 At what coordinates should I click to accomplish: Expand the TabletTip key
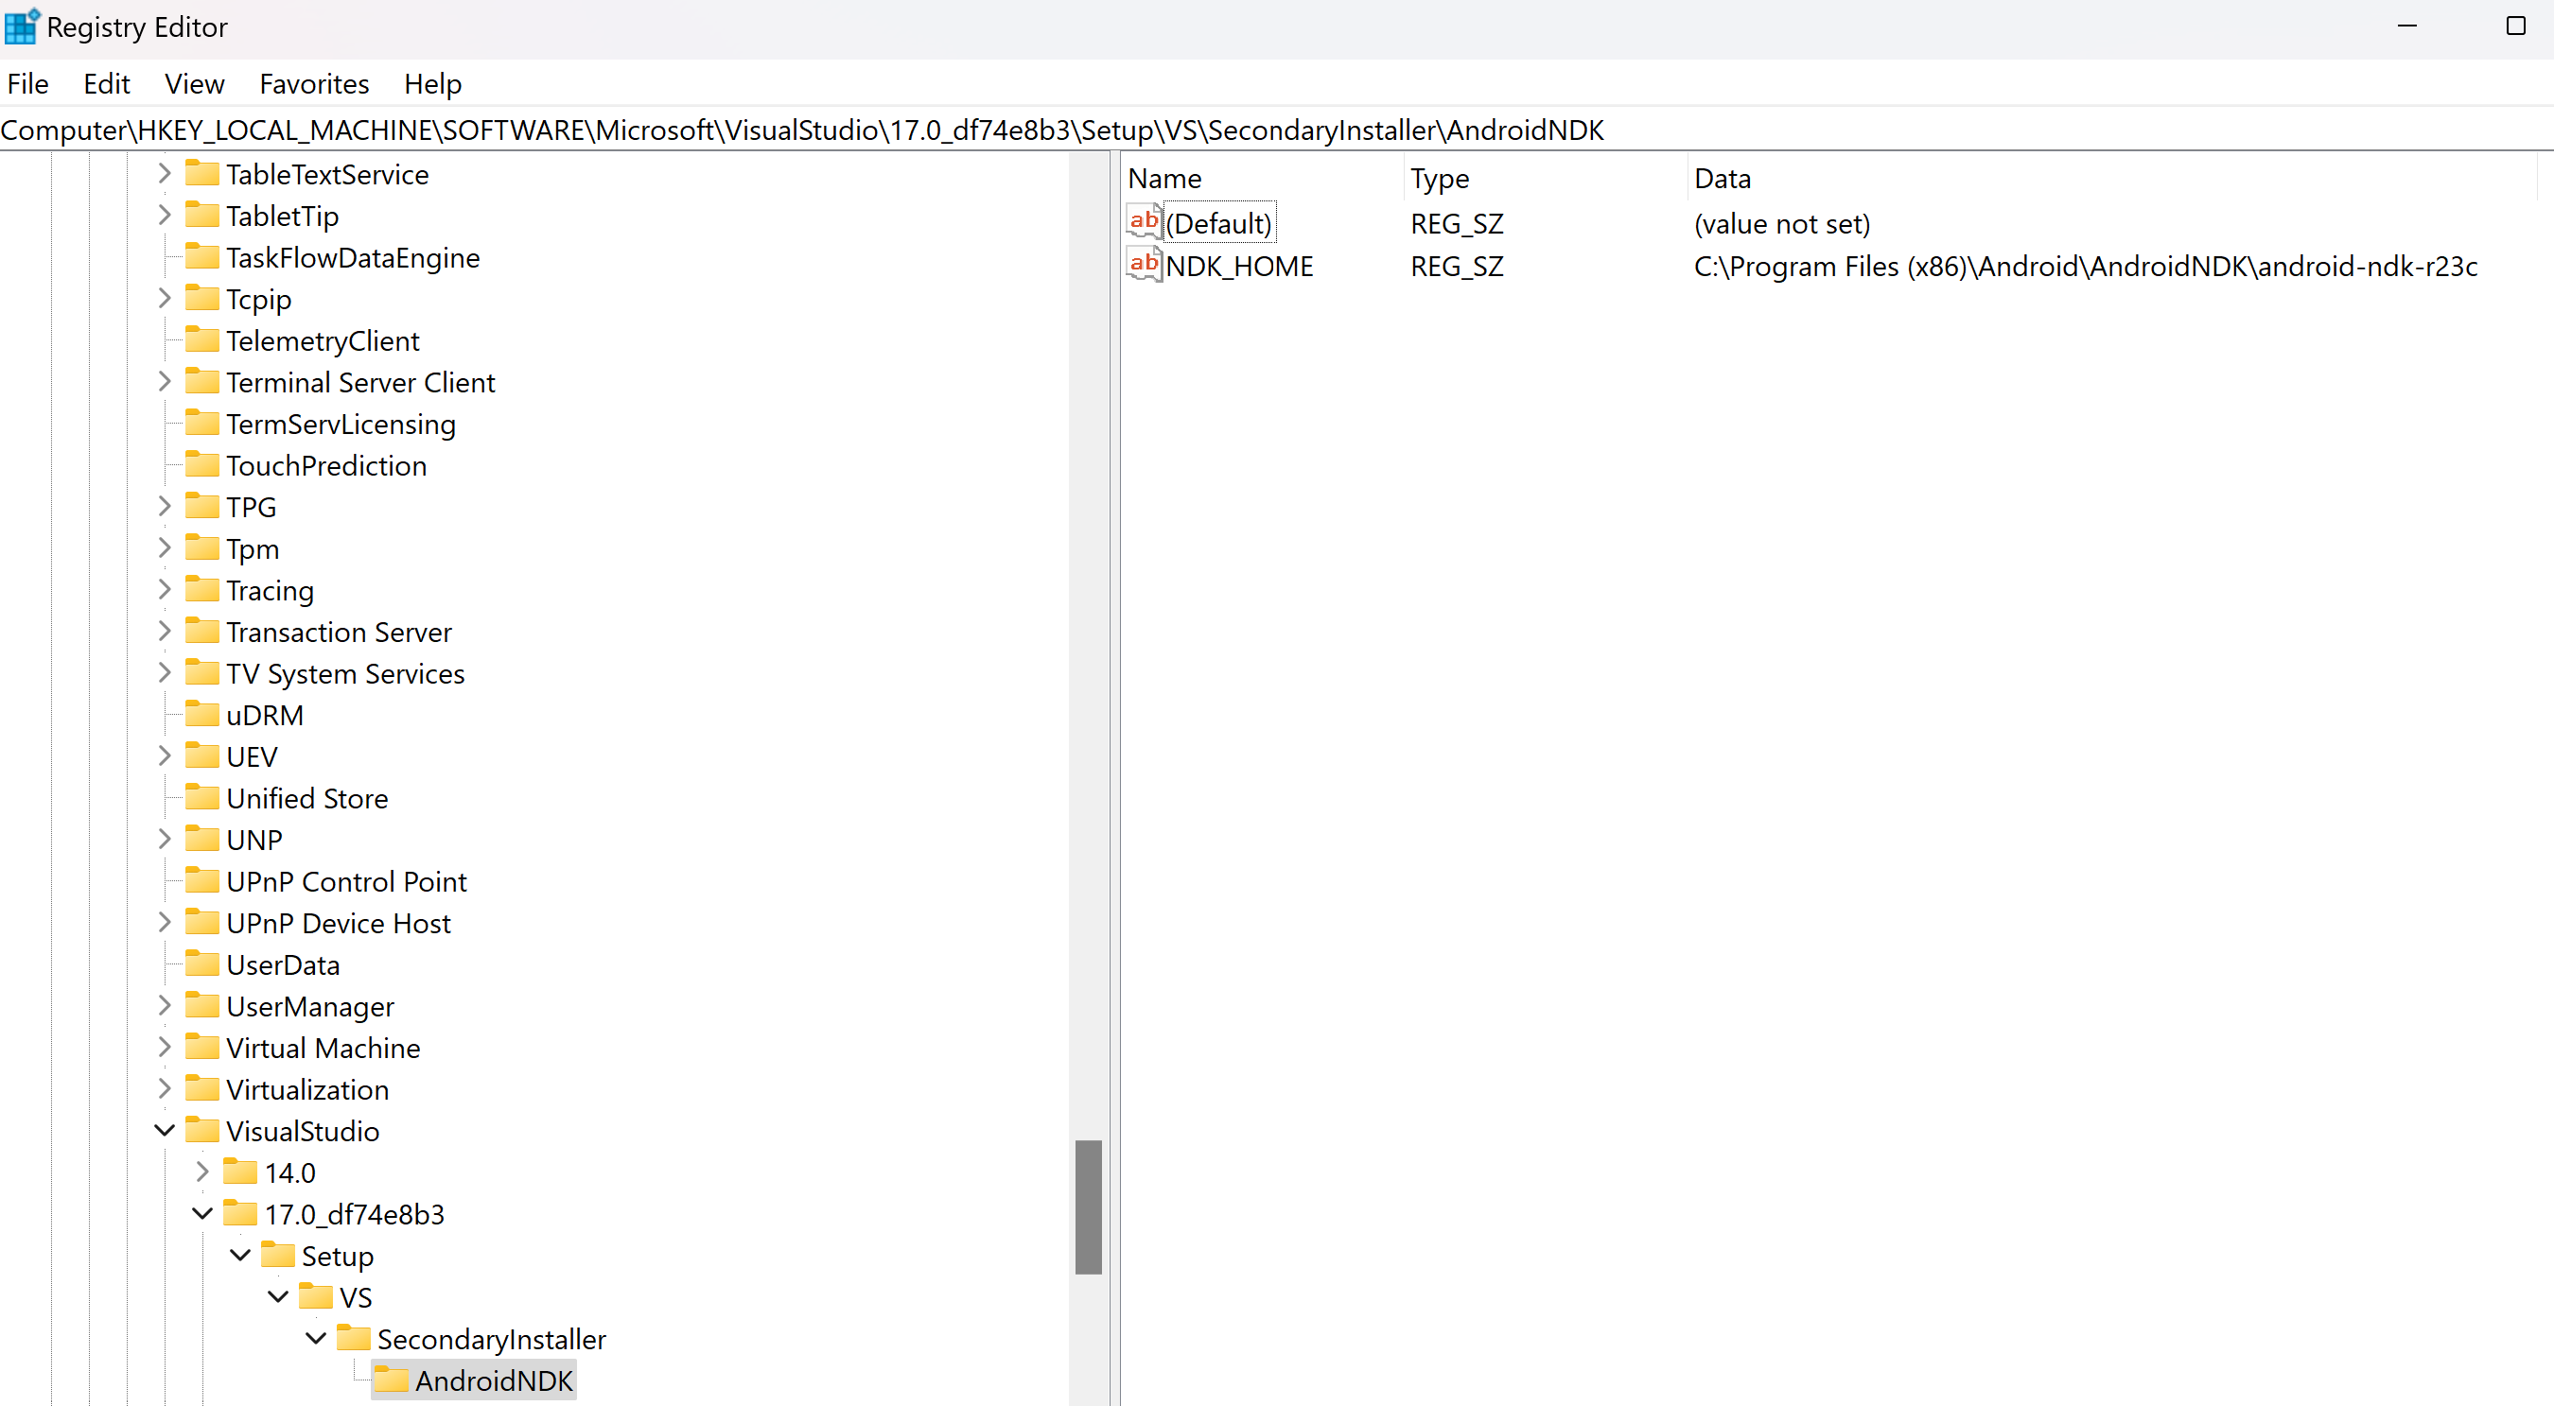point(165,215)
